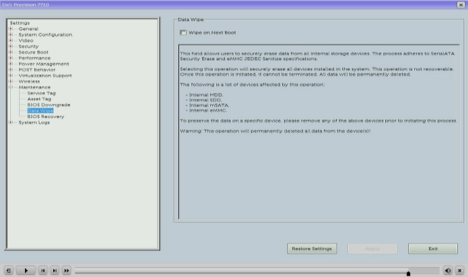Expand the System Configuration node
The image size is (468, 277).
click(x=11, y=34)
